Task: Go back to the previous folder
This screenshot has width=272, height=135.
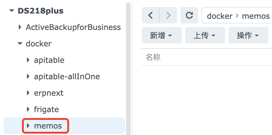Action: (x=150, y=16)
